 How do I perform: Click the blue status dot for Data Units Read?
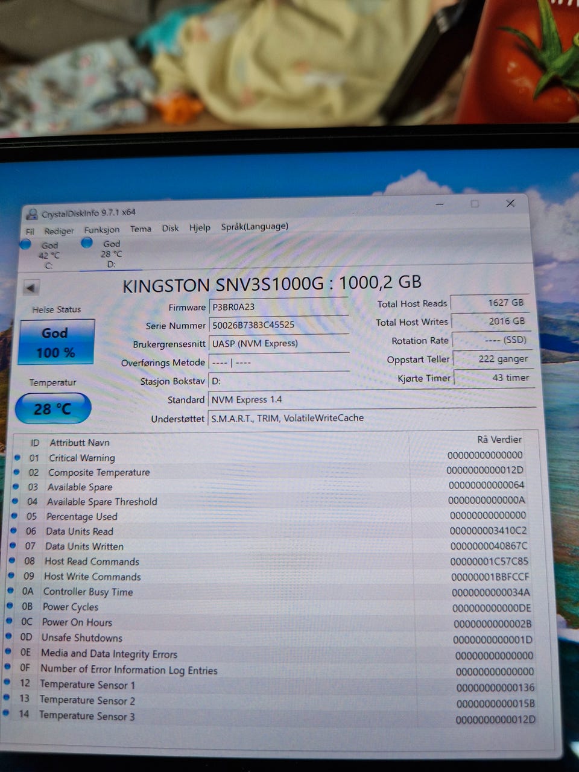(13, 531)
